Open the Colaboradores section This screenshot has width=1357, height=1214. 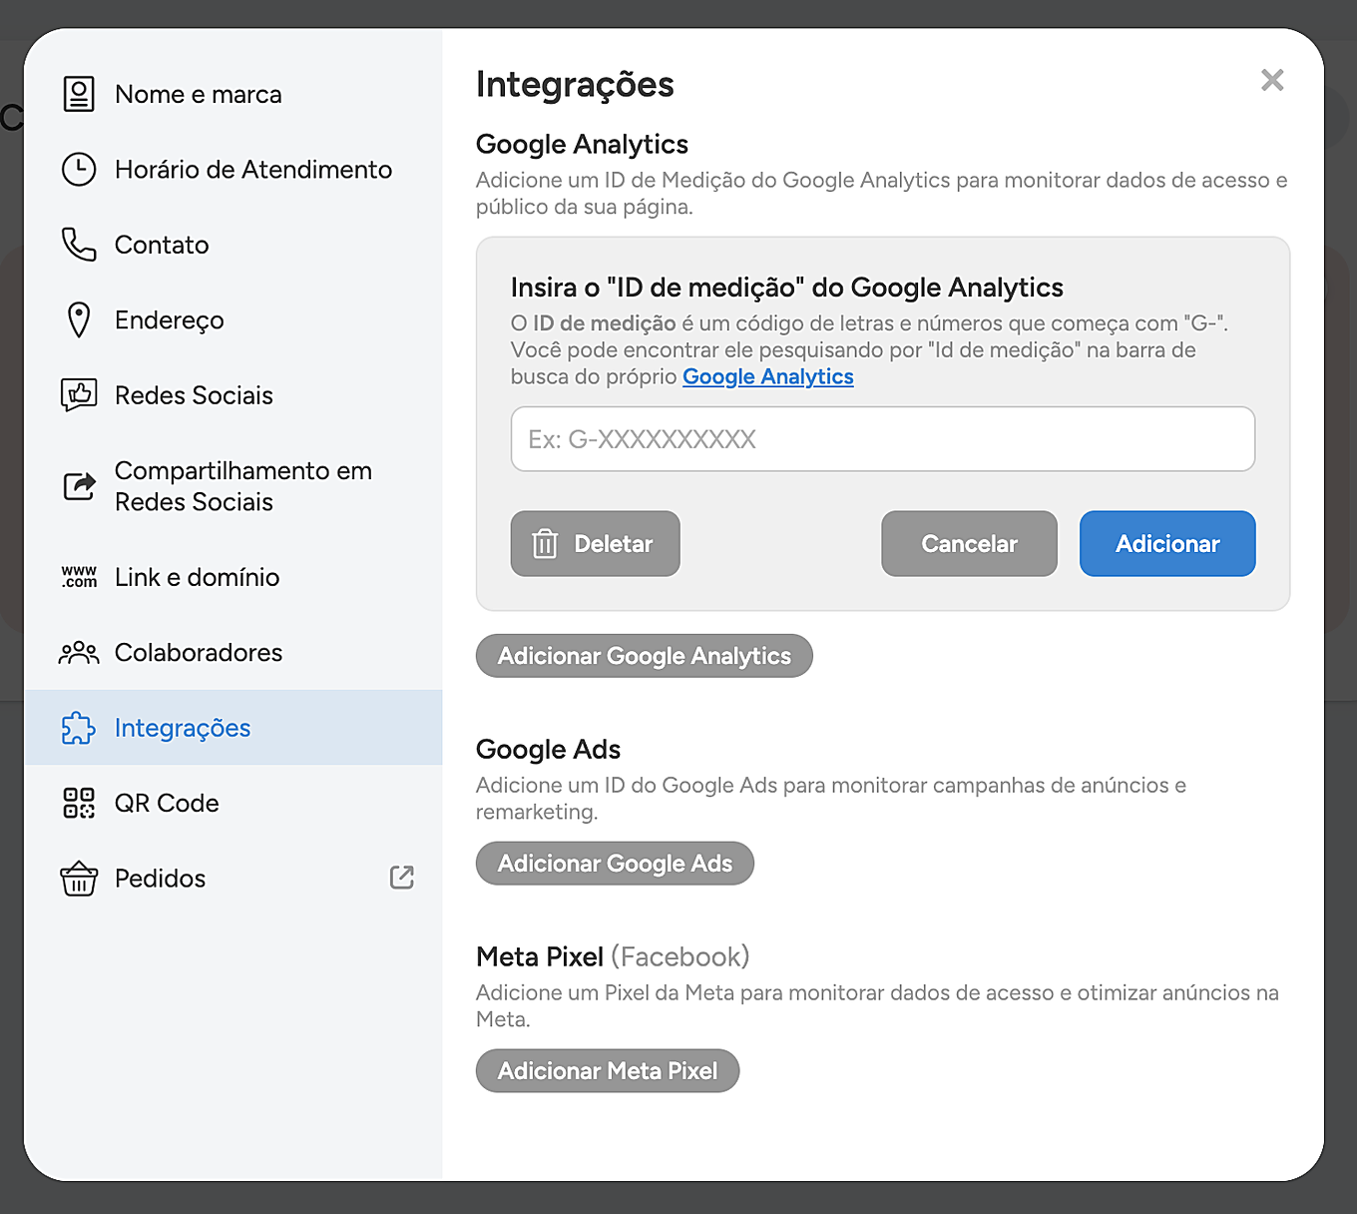pyautogui.click(x=233, y=653)
